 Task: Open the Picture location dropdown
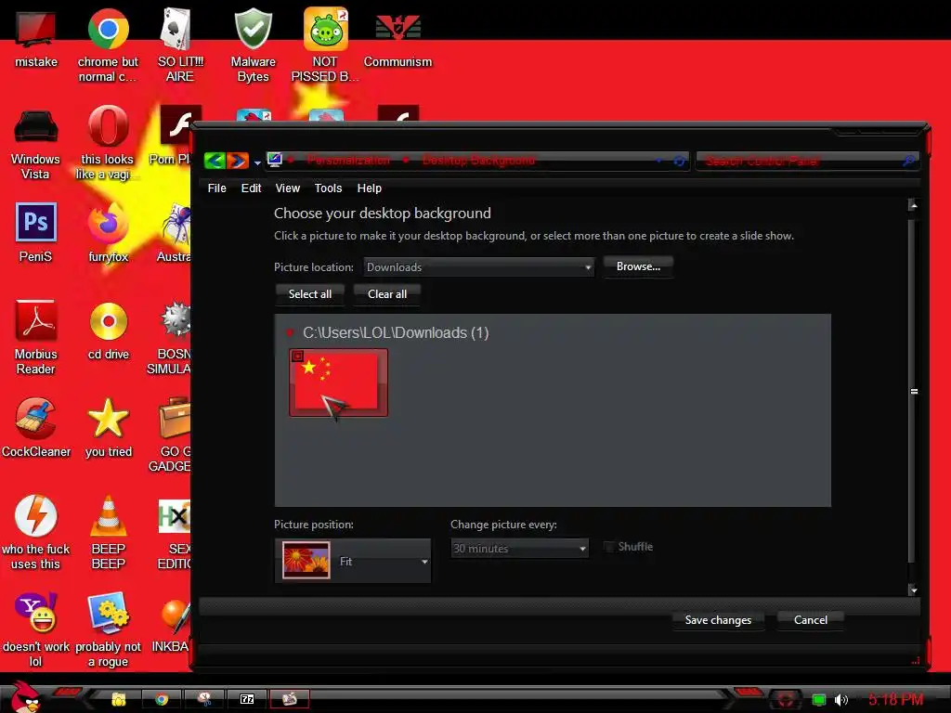478,266
